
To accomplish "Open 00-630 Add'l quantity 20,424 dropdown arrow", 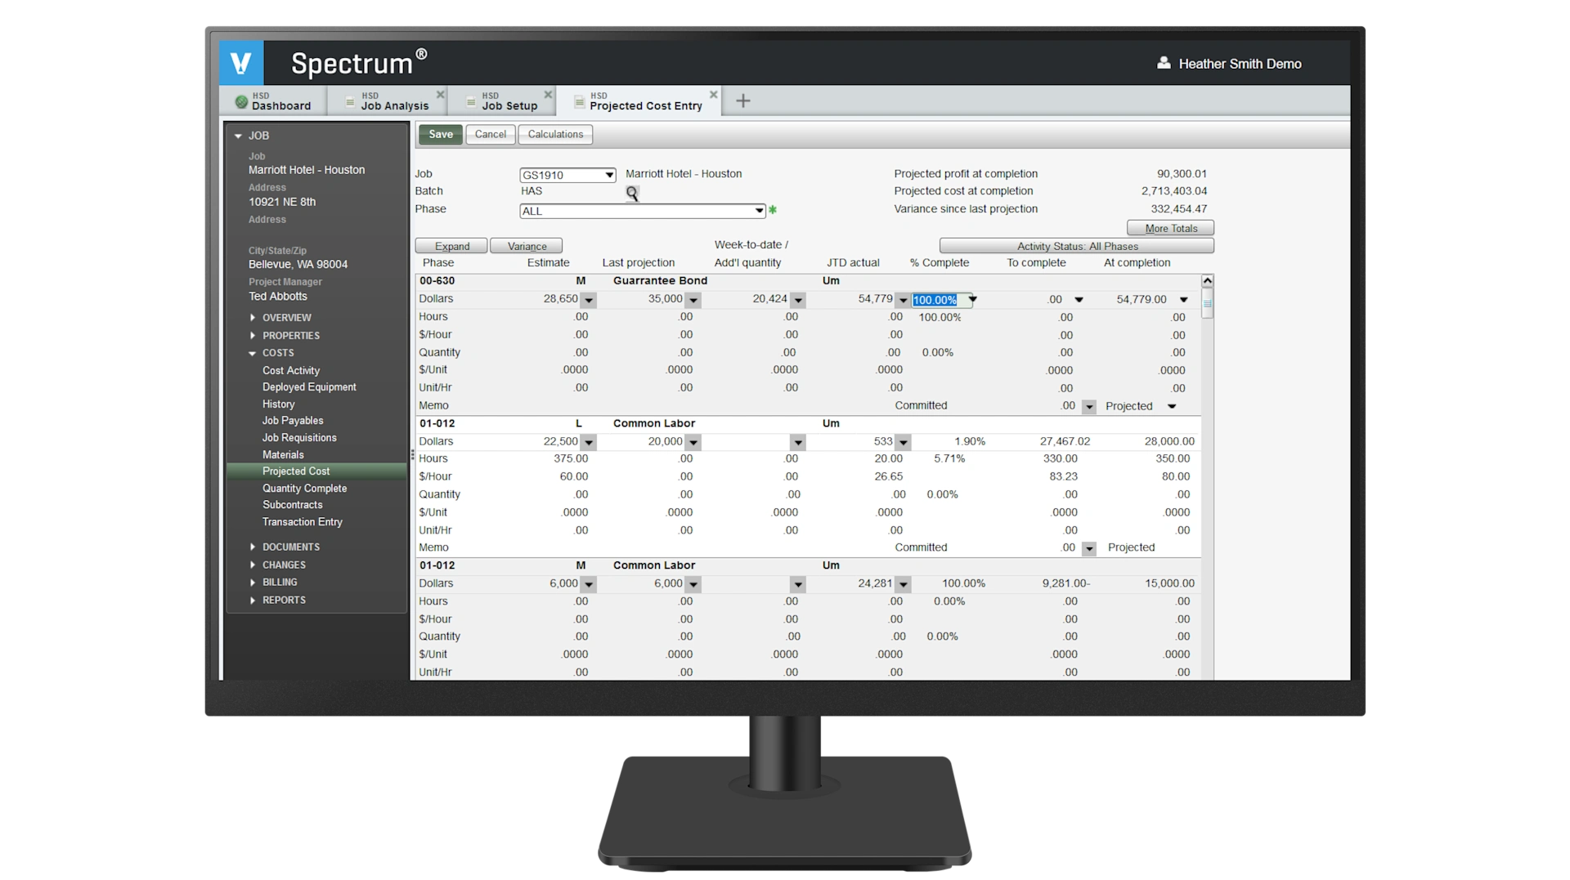I will tap(798, 300).
